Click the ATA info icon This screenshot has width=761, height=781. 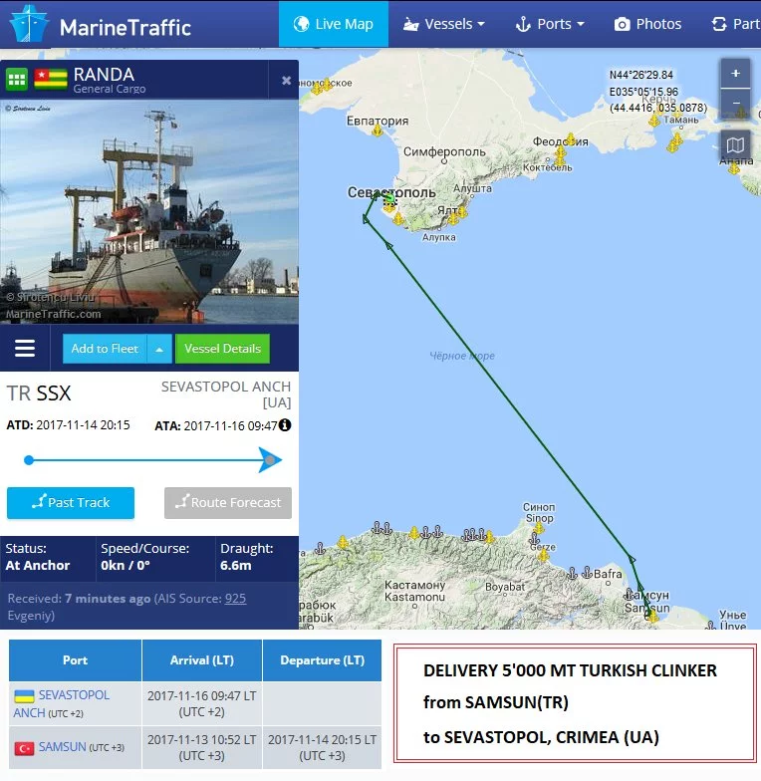tap(285, 424)
